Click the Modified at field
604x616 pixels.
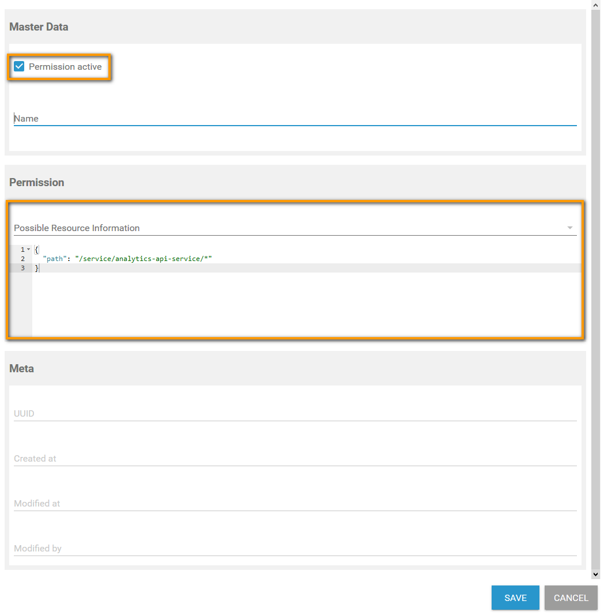295,504
